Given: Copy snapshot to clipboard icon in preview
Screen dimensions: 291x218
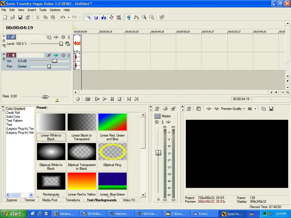Looking at the screenshot, I should pyautogui.click(x=263, y=109).
